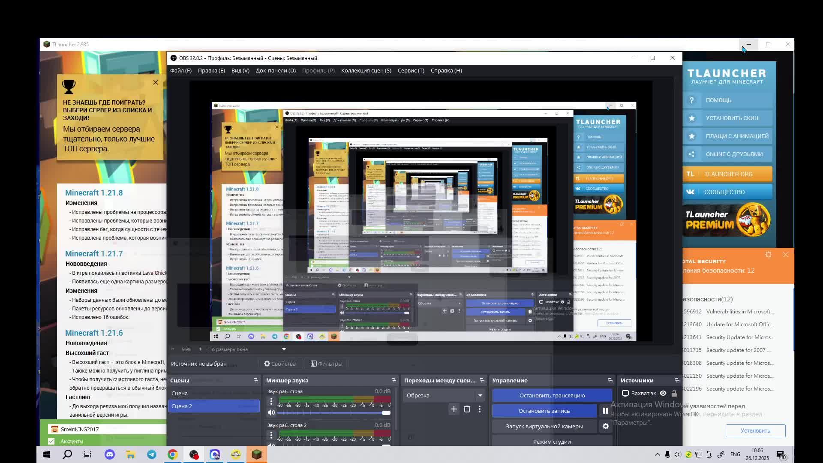Open the Tools menu in OBS

pyautogui.click(x=411, y=71)
